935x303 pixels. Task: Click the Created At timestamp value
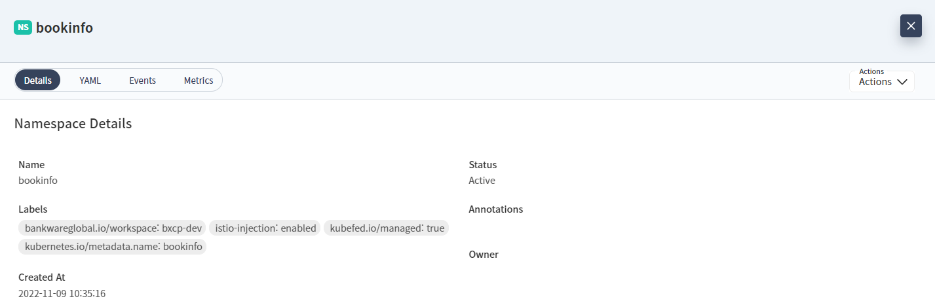coord(62,293)
